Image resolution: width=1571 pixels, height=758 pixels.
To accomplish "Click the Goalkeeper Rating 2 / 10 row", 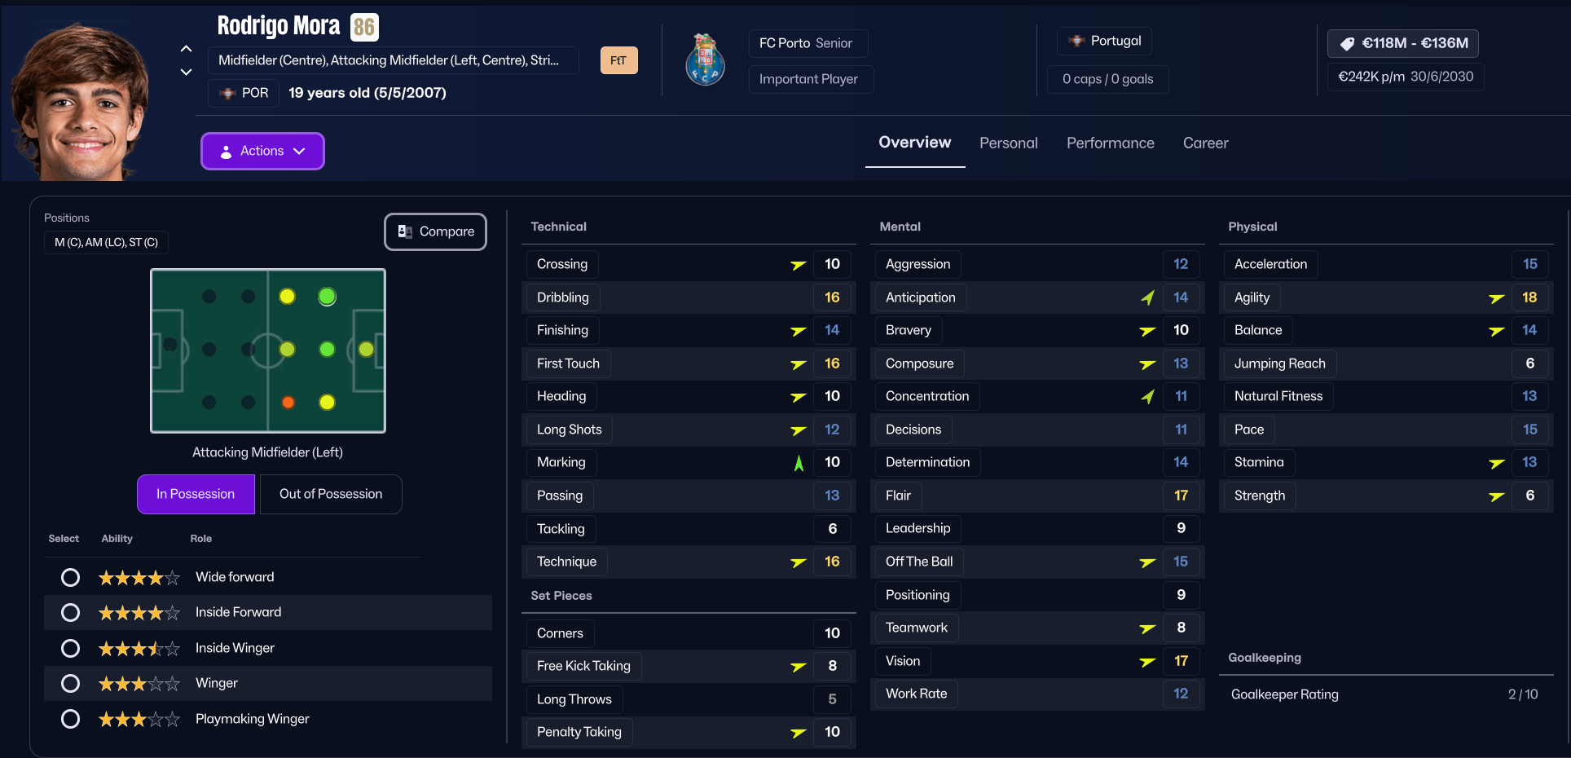I will click(1384, 694).
